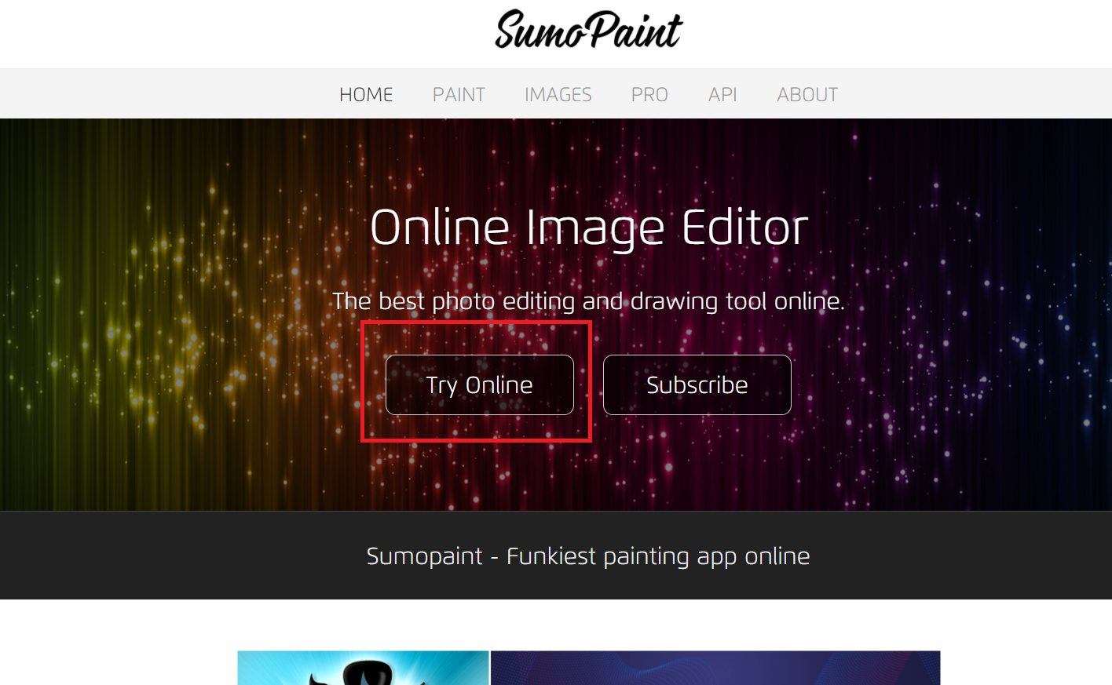The width and height of the screenshot is (1112, 685).
Task: Click the word Paint in the logo
Action: pos(635,30)
